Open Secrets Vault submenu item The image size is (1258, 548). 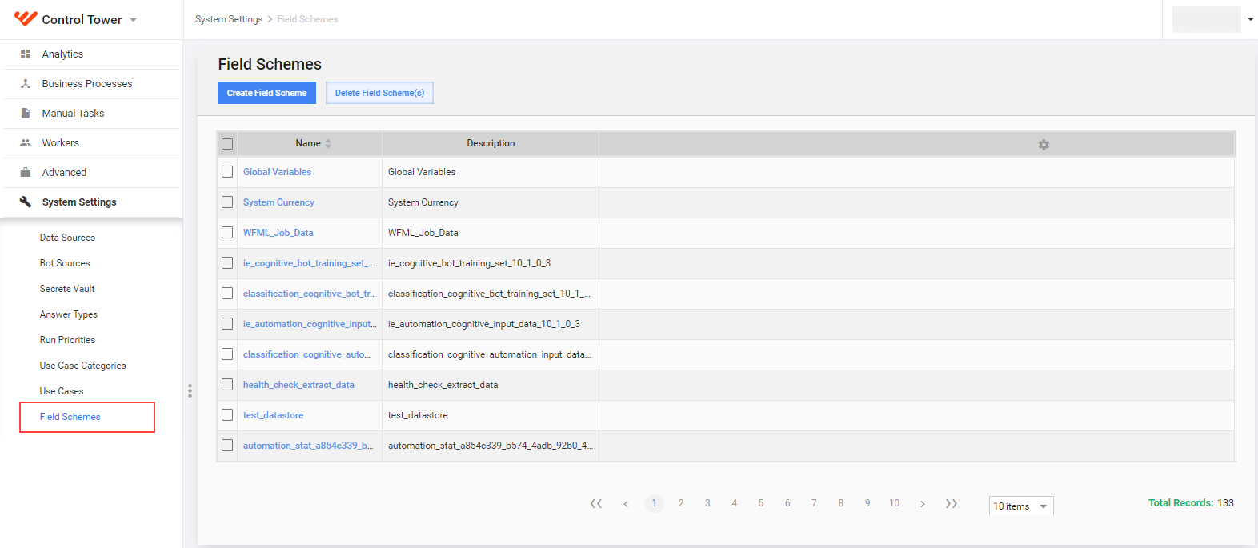pyautogui.click(x=67, y=289)
